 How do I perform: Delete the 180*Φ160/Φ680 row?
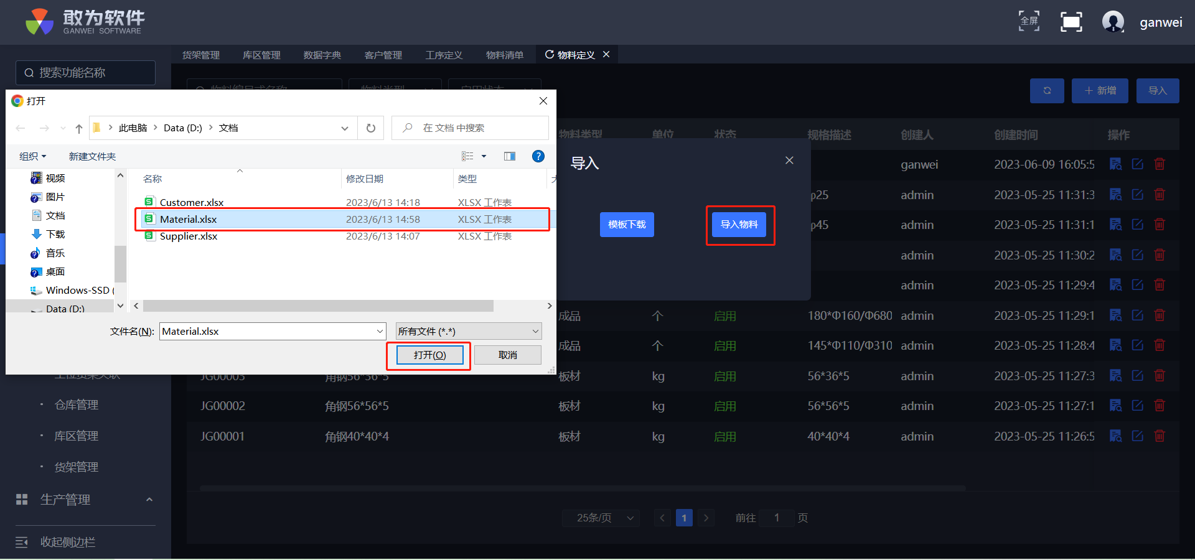(1160, 315)
